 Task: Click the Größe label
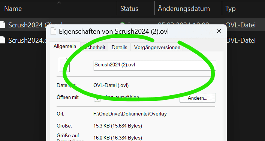(x=64, y=126)
